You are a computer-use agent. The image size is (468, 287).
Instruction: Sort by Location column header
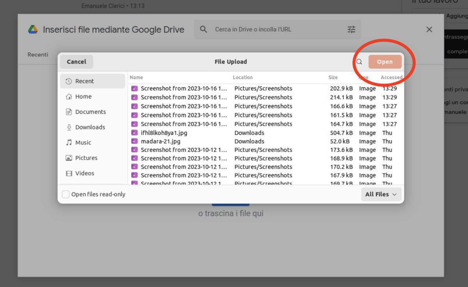click(x=243, y=77)
